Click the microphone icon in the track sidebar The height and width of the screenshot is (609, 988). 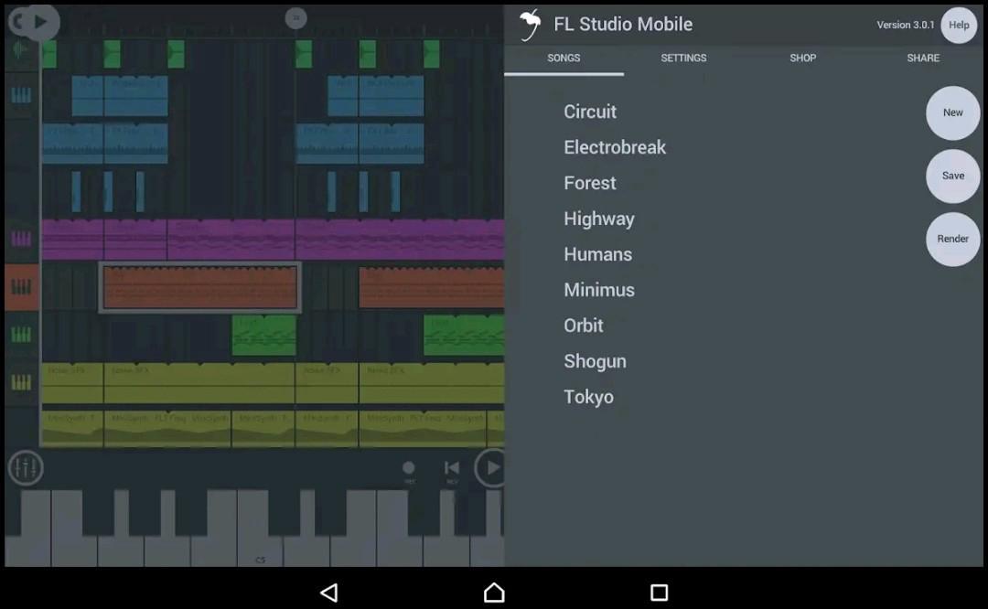pos(20,50)
